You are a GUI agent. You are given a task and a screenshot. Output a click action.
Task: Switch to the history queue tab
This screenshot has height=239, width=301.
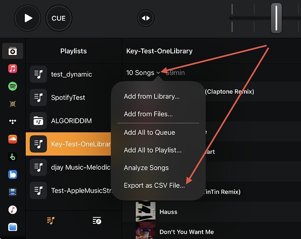coord(97,220)
